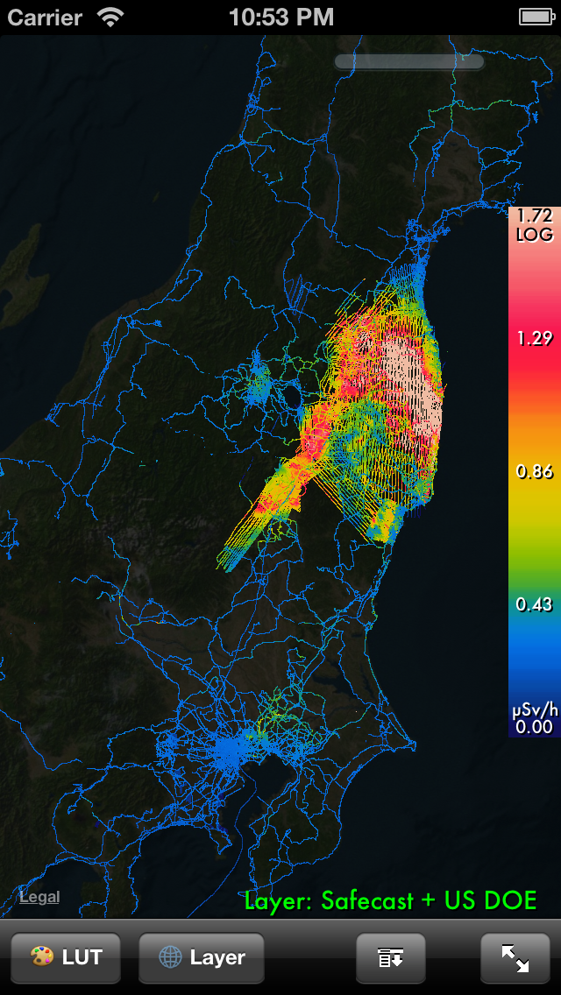561x995 pixels.
Task: Tap the fullscreen expand arrows icon
Action: click(x=515, y=957)
